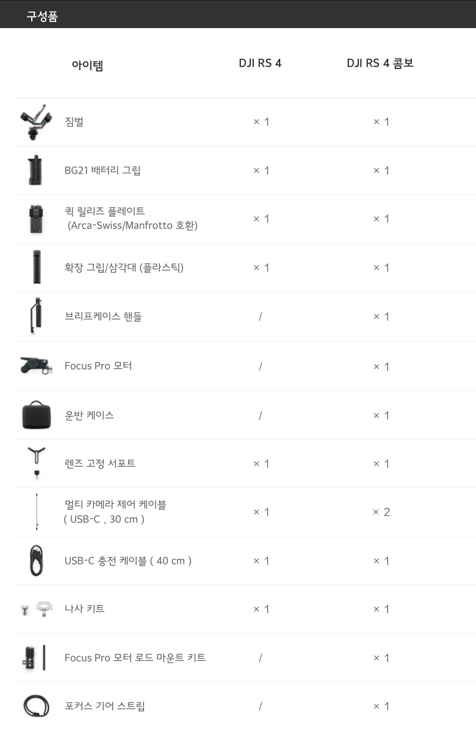This screenshot has height=744, width=476.
Task: Select the DJI RS 4 콤보 column header
Action: pos(380,64)
